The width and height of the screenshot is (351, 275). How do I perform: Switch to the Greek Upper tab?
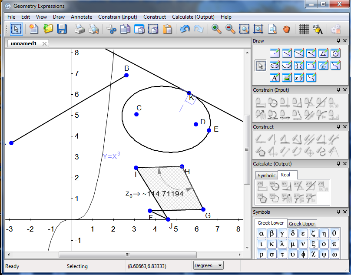(302, 224)
